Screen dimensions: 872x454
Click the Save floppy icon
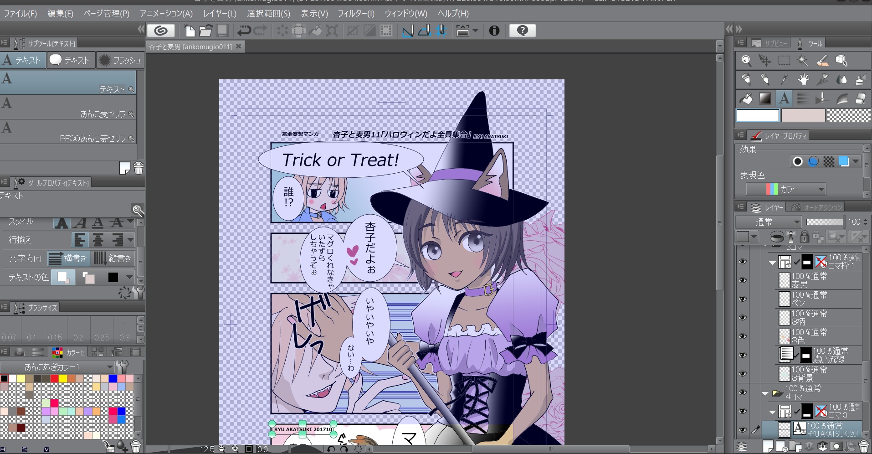[x=222, y=31]
